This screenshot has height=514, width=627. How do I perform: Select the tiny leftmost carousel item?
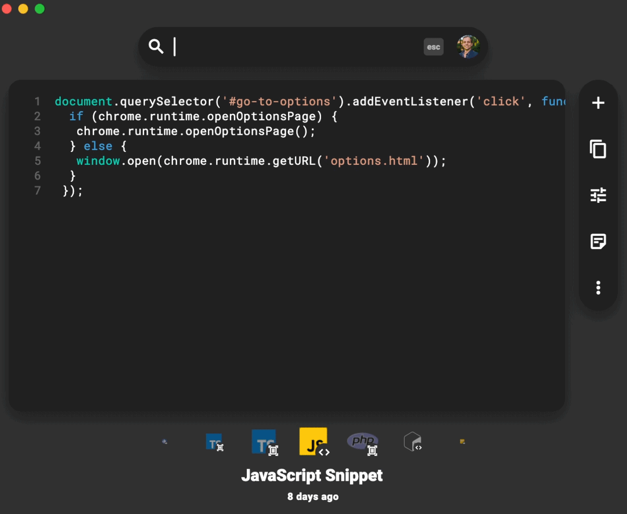tap(165, 442)
